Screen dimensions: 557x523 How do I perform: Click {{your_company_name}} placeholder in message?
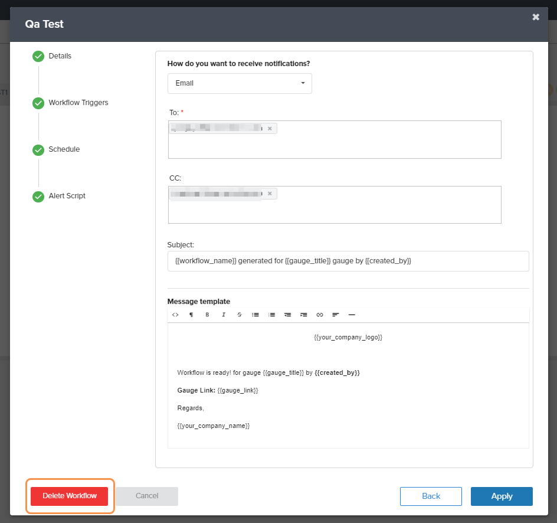point(214,426)
